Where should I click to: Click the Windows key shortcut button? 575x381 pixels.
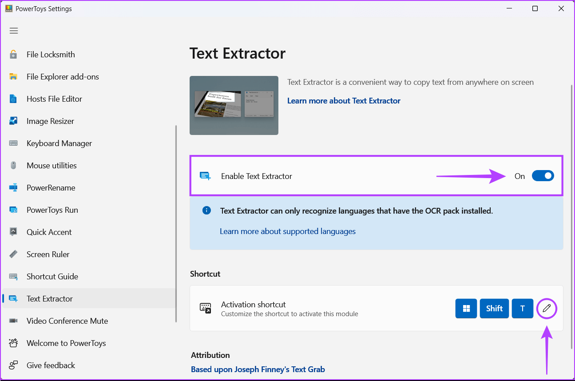(x=466, y=308)
